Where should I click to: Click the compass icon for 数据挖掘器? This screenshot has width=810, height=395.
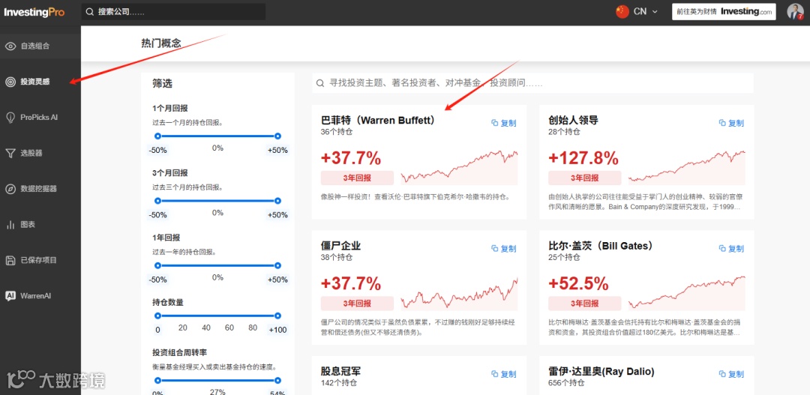(10, 188)
